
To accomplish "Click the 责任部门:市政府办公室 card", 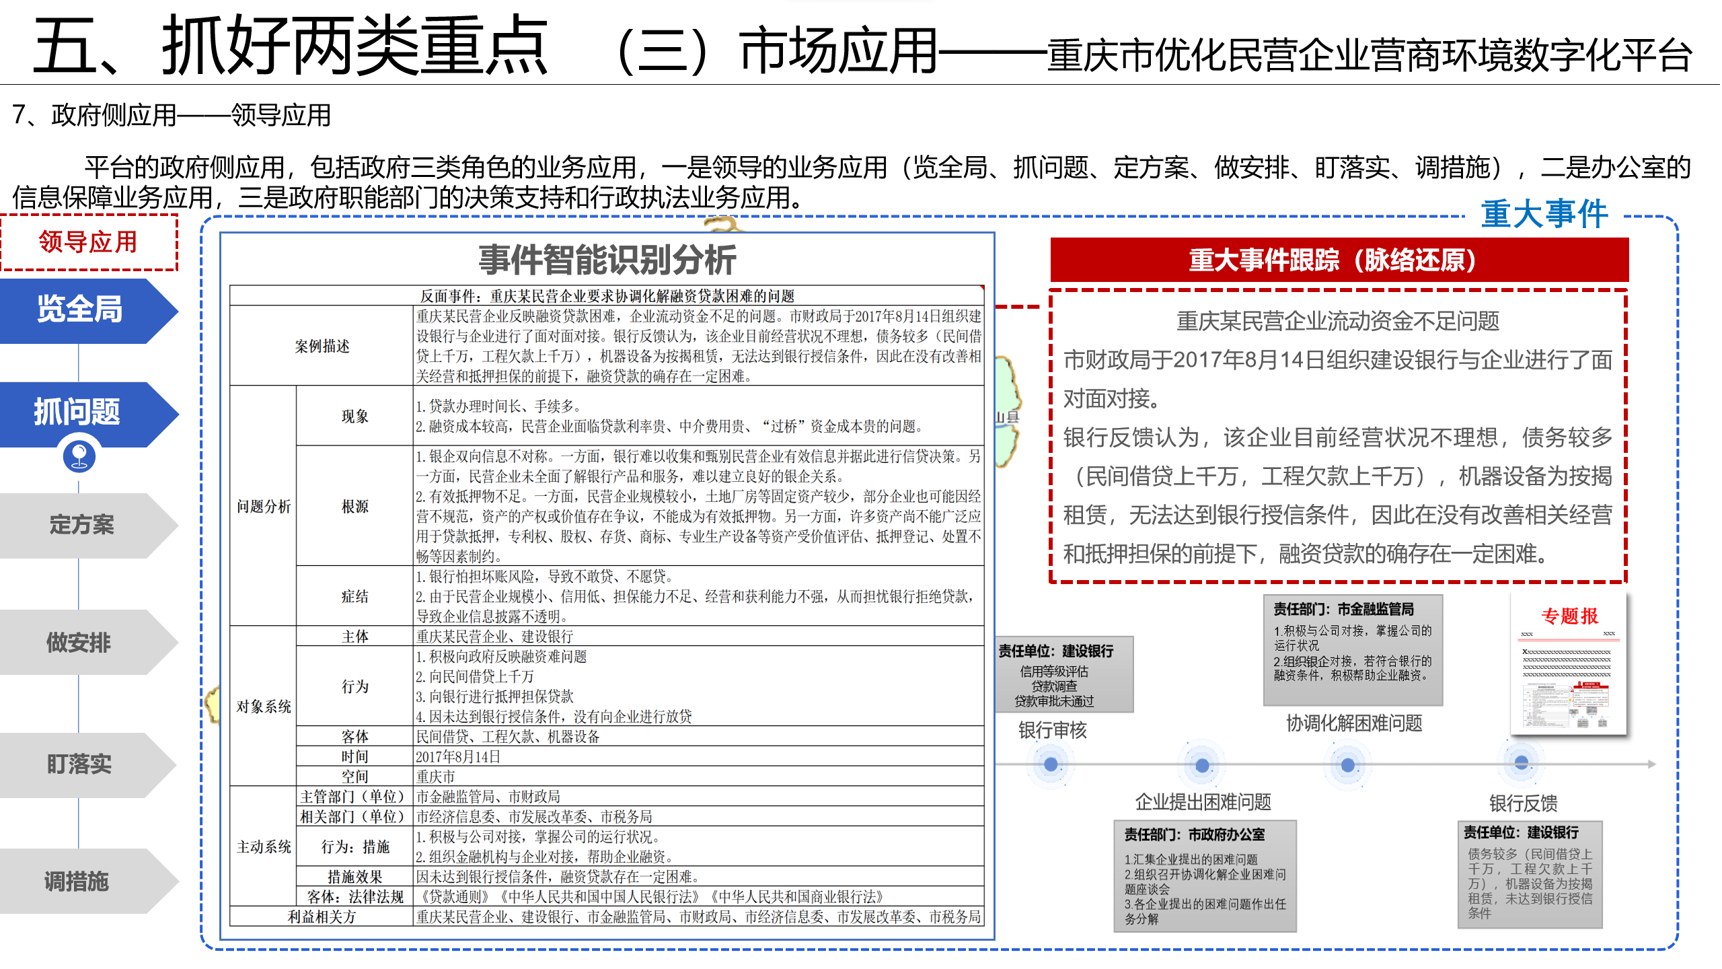I will (1205, 875).
